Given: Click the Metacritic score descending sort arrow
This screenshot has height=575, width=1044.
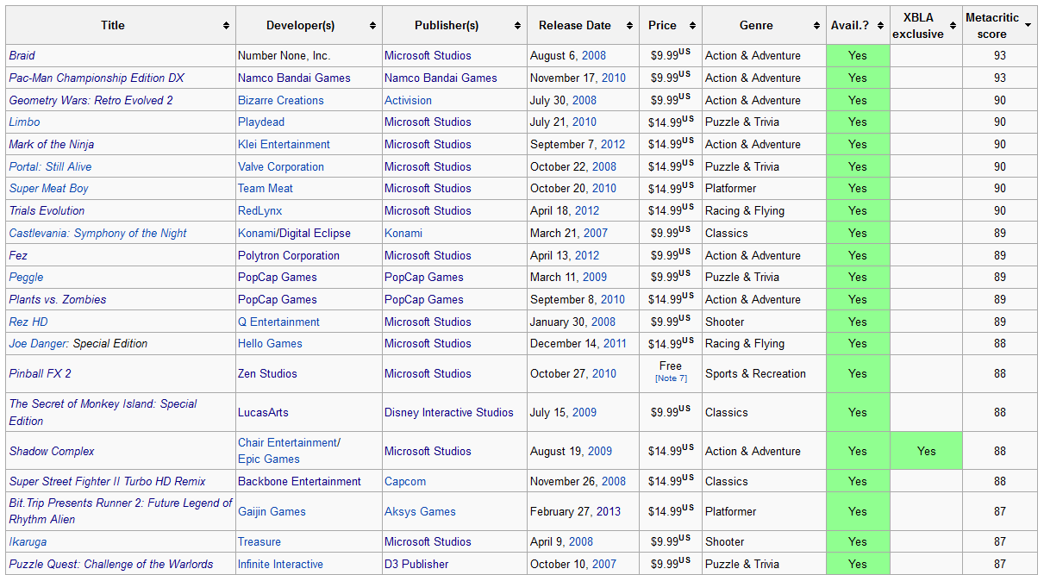Looking at the screenshot, I should pos(1028,26).
